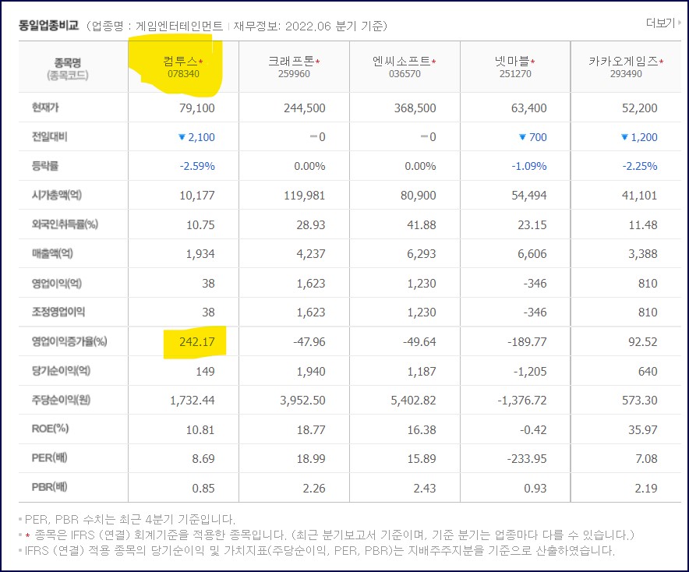Select the 368,500 current price value
689x572 pixels.
415,108
